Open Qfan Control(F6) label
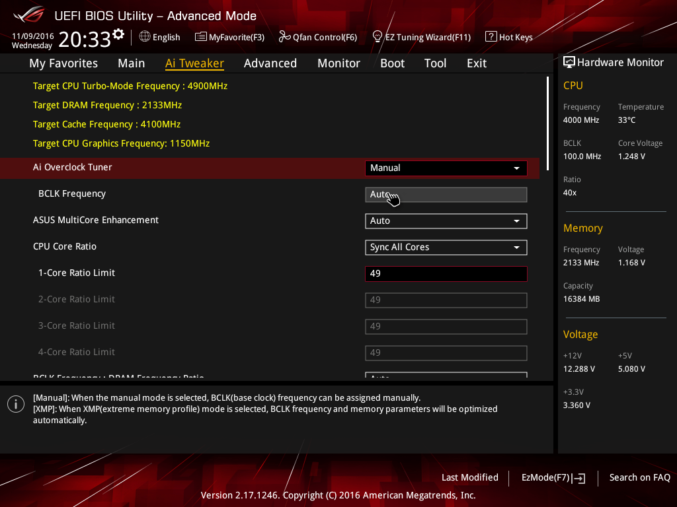 click(325, 38)
